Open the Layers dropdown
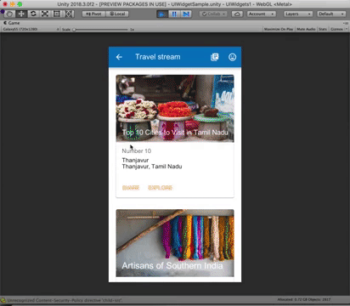This screenshot has width=350, height=306. [298, 14]
